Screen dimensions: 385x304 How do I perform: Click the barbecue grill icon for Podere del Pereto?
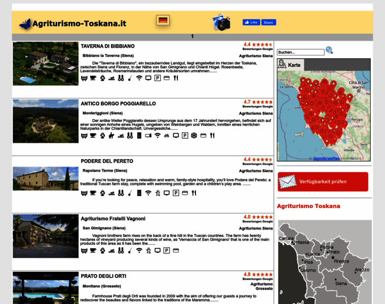pyautogui.click(x=158, y=193)
